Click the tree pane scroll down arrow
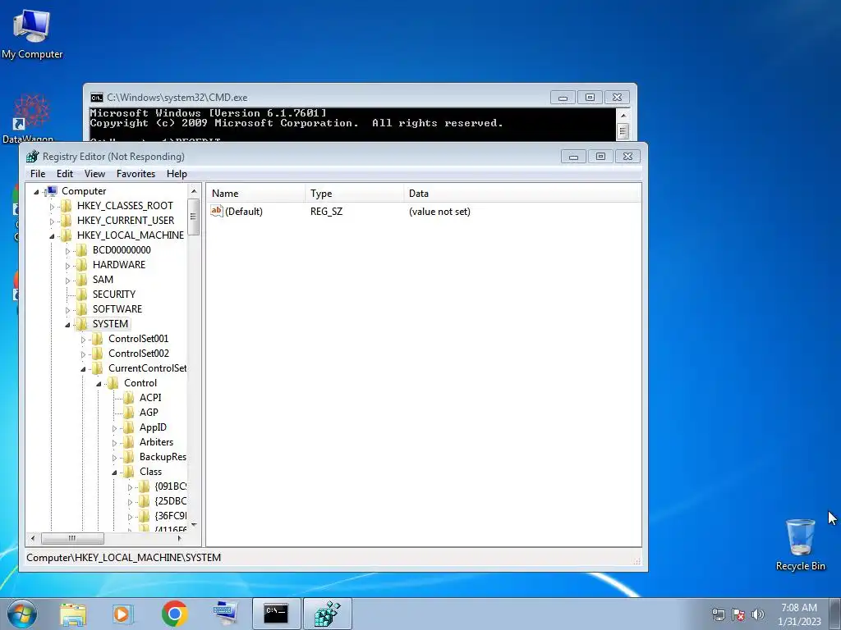This screenshot has height=630, width=841. [194, 524]
